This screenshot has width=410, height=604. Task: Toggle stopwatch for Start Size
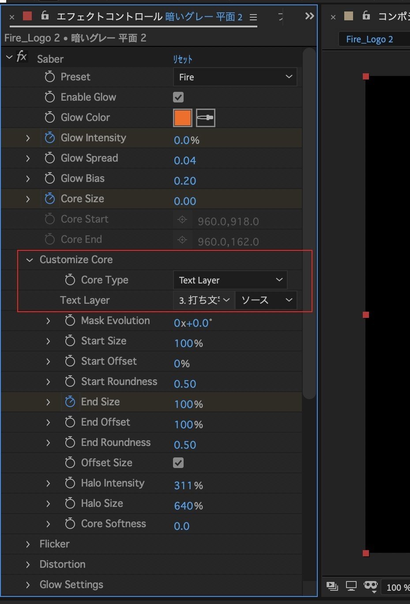click(70, 341)
